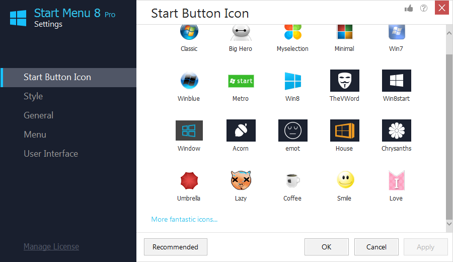
Task: Click the Start Menu 8 Windows logo
Action: pos(18,18)
